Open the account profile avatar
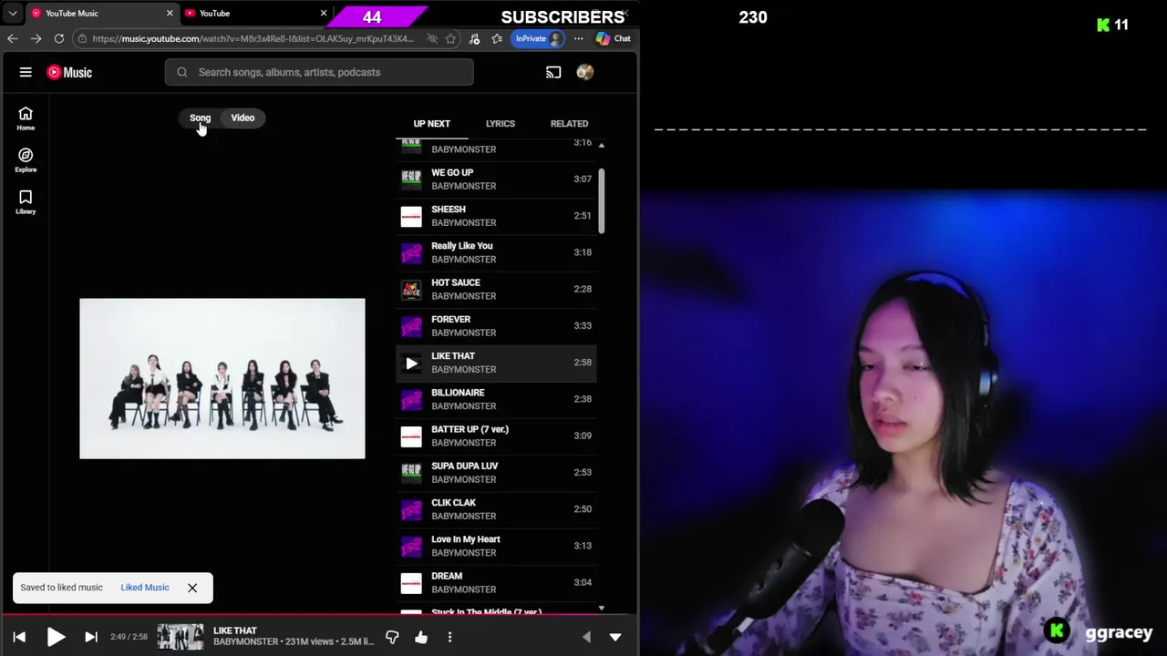The image size is (1167, 656). 585,72
